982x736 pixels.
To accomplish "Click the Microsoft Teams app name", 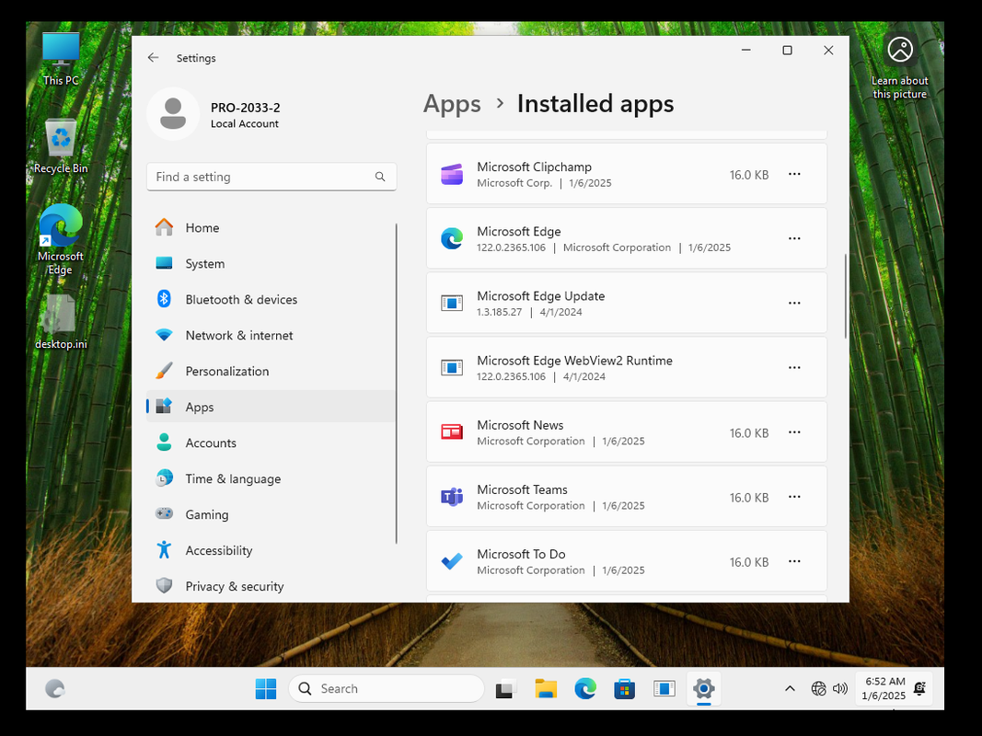I will [x=523, y=489].
